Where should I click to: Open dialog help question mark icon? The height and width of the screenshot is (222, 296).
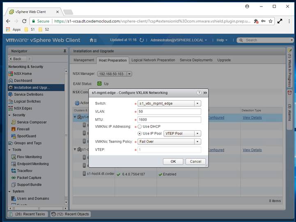pyautogui.click(x=199, y=93)
